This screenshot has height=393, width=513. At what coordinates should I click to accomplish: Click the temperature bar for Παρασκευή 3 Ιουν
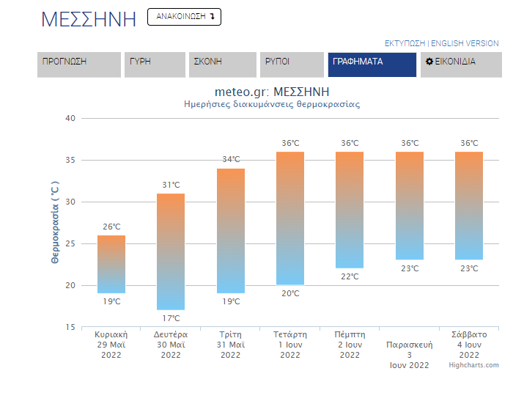tap(410, 206)
